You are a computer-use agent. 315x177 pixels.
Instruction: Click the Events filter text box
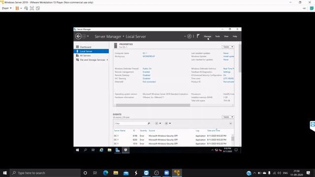pyautogui.click(x=130, y=123)
